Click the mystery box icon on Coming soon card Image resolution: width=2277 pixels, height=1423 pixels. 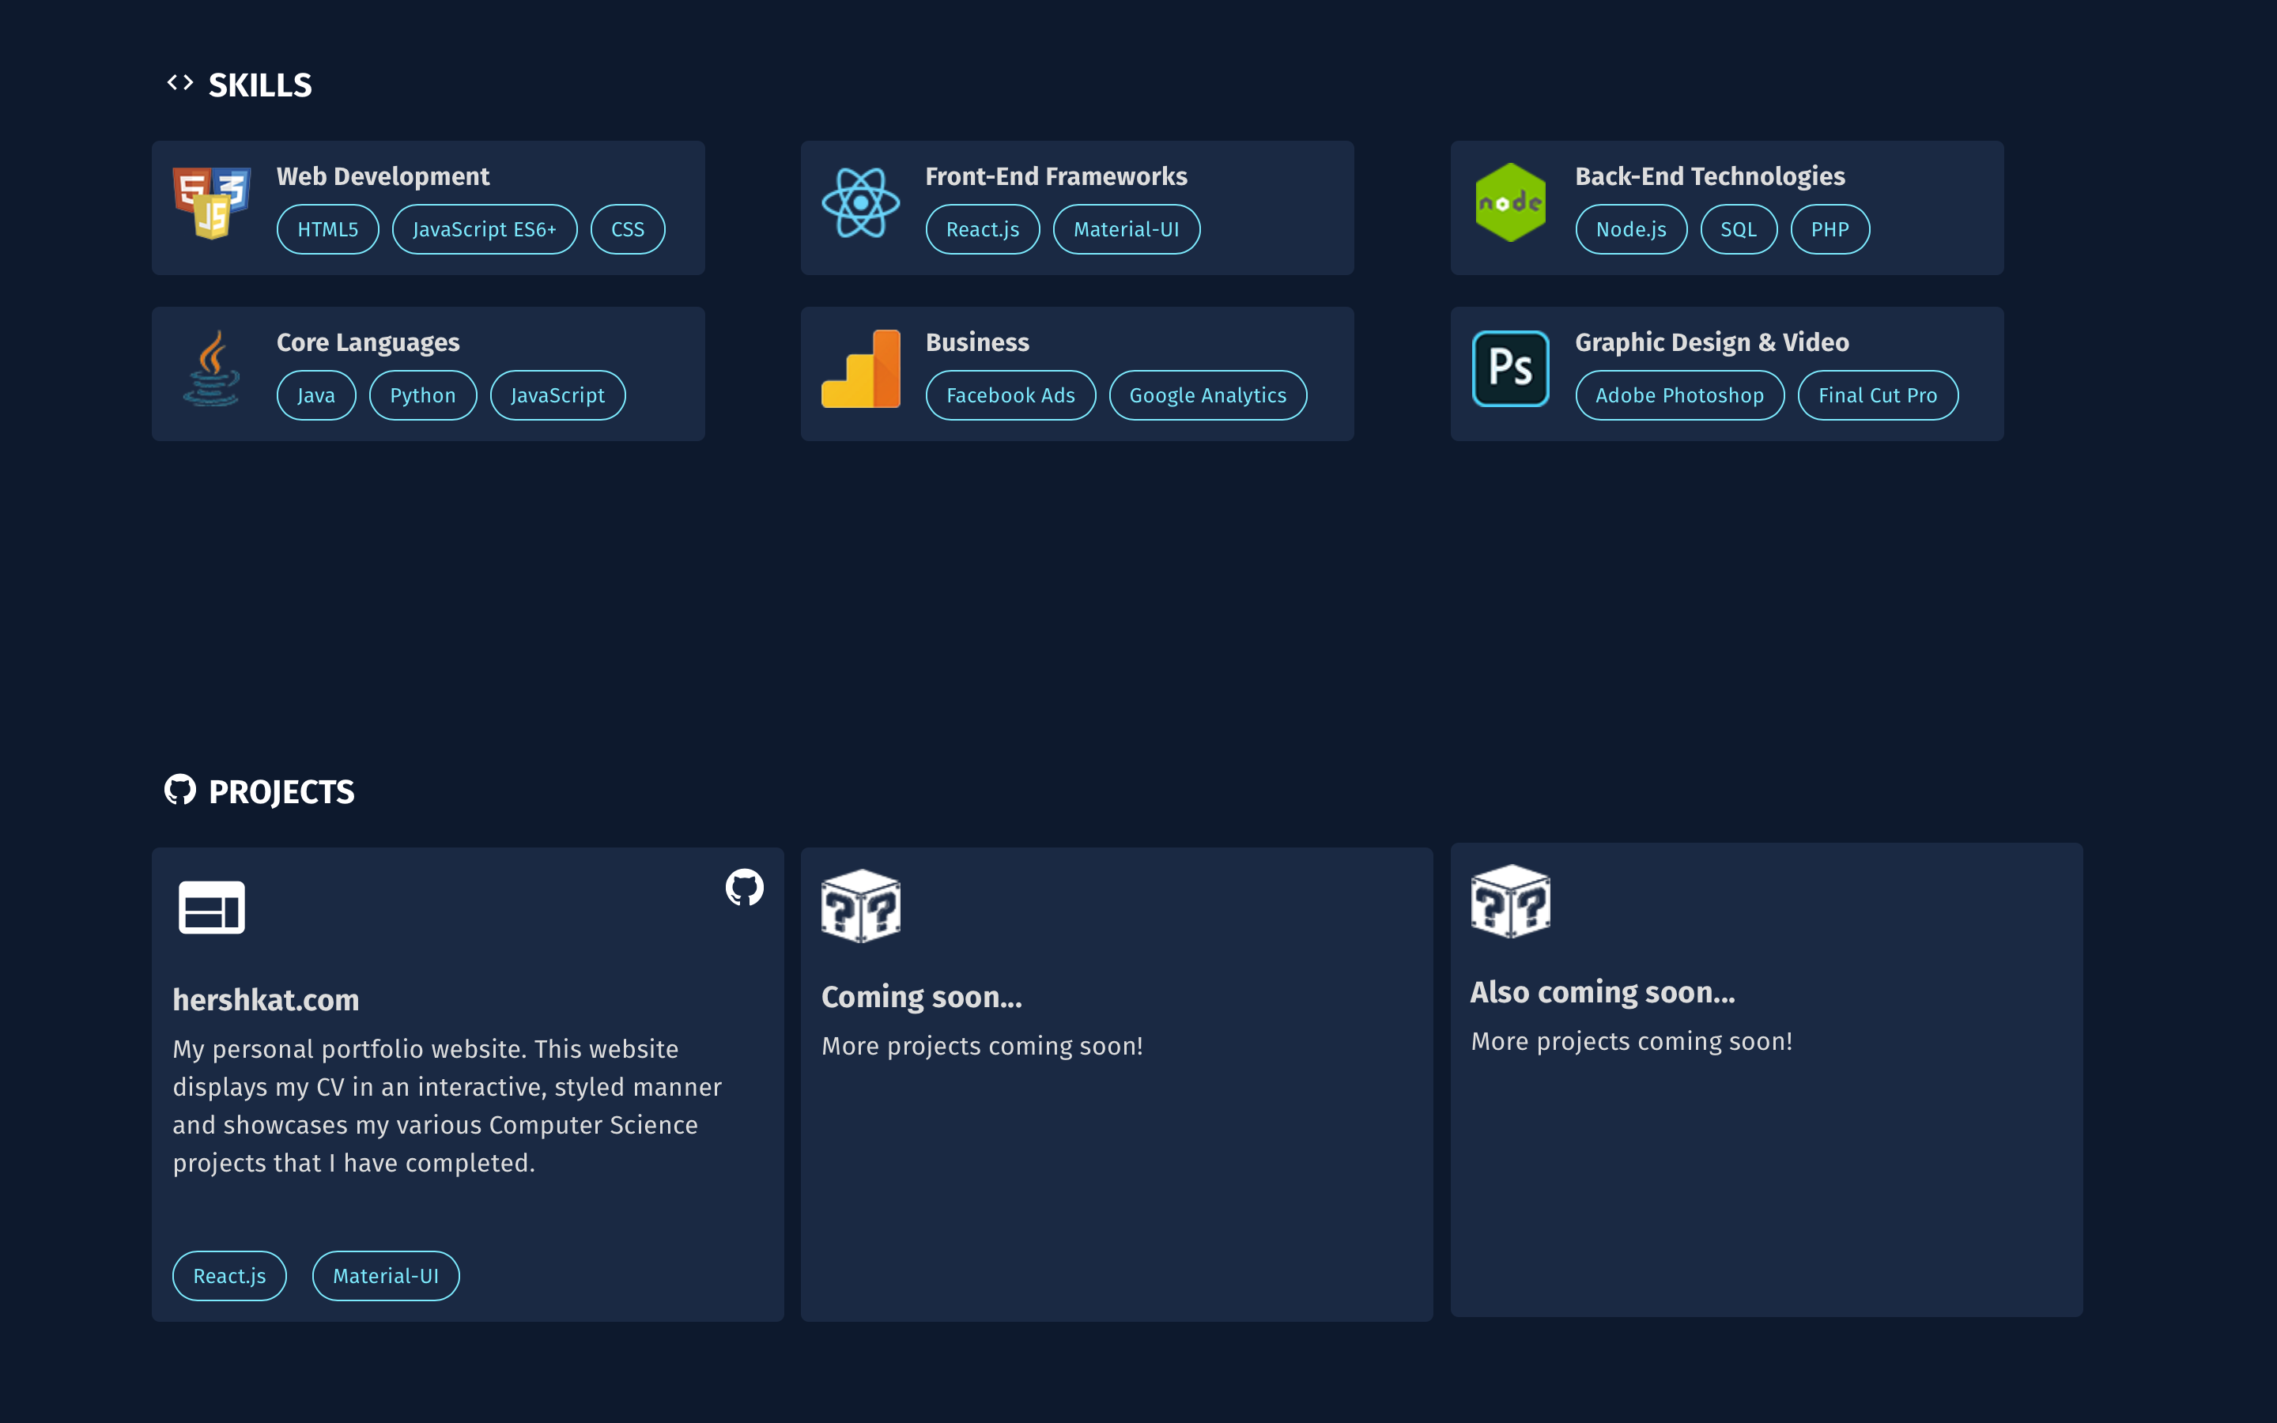point(860,905)
